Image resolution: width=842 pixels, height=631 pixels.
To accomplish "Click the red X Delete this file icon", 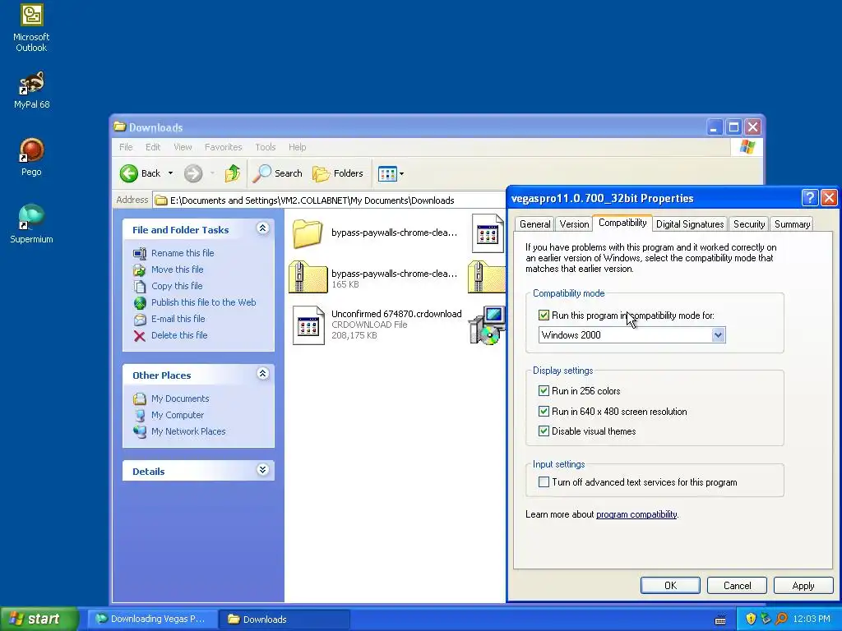I will (x=140, y=336).
